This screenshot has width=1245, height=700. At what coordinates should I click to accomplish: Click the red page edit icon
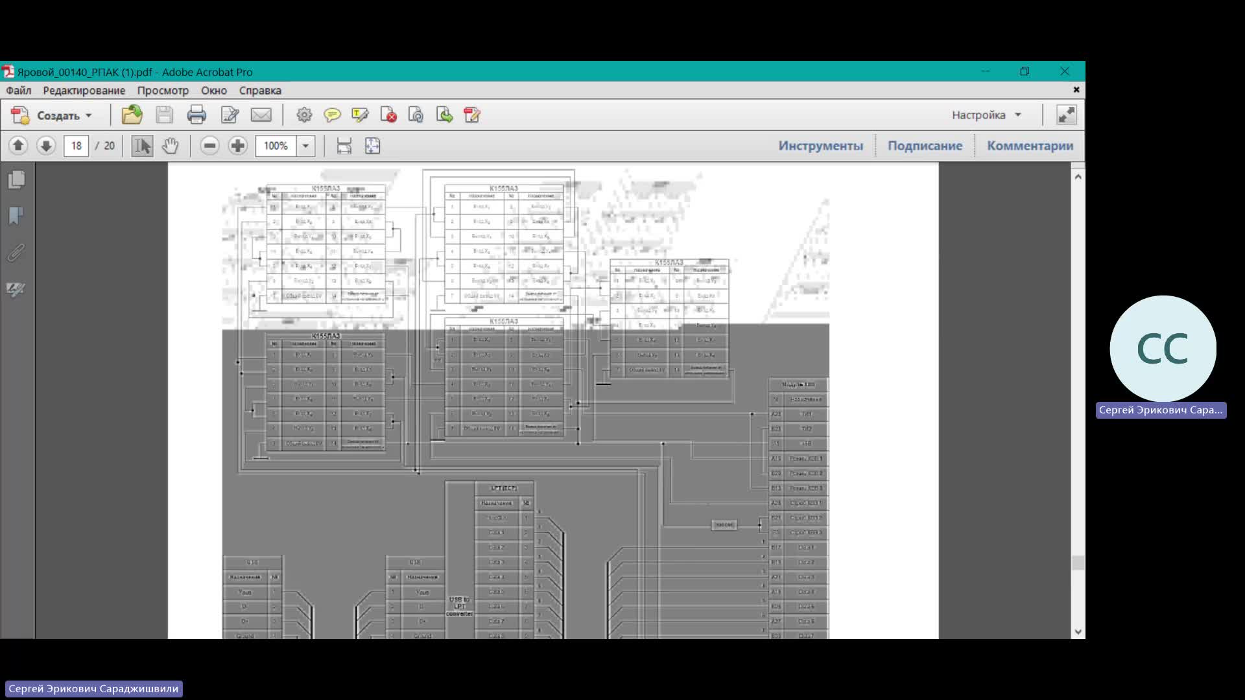coord(472,115)
